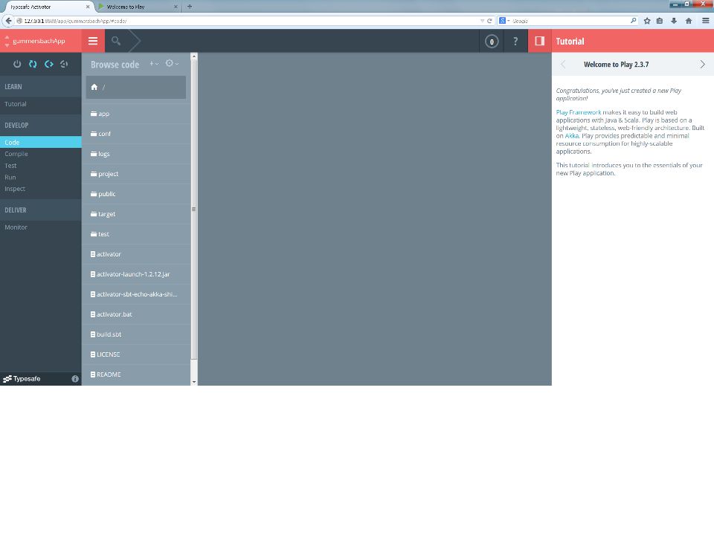Open the Play Framework link in tutorial
The height and width of the screenshot is (535, 714).
click(x=579, y=112)
